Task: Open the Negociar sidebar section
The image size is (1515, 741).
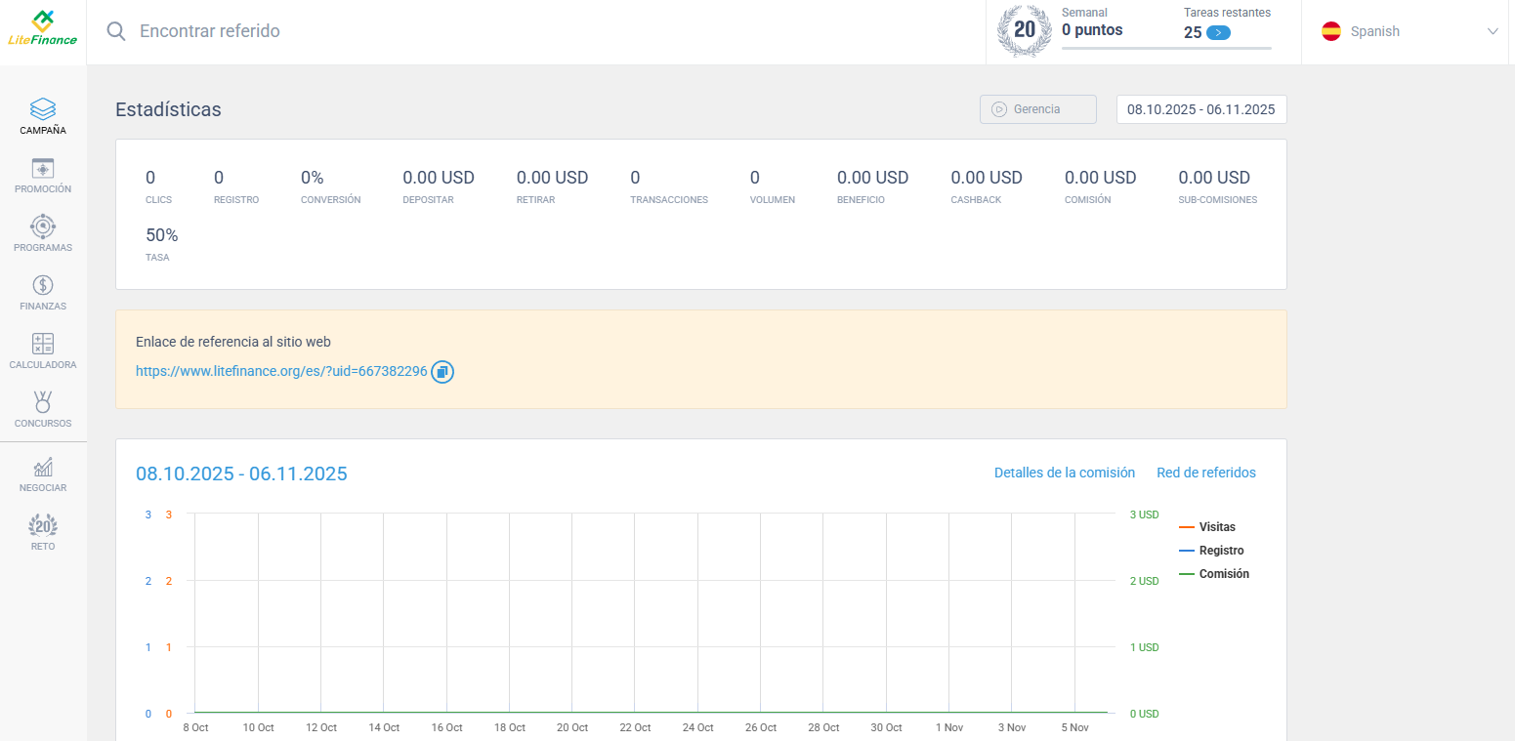Action: (43, 474)
